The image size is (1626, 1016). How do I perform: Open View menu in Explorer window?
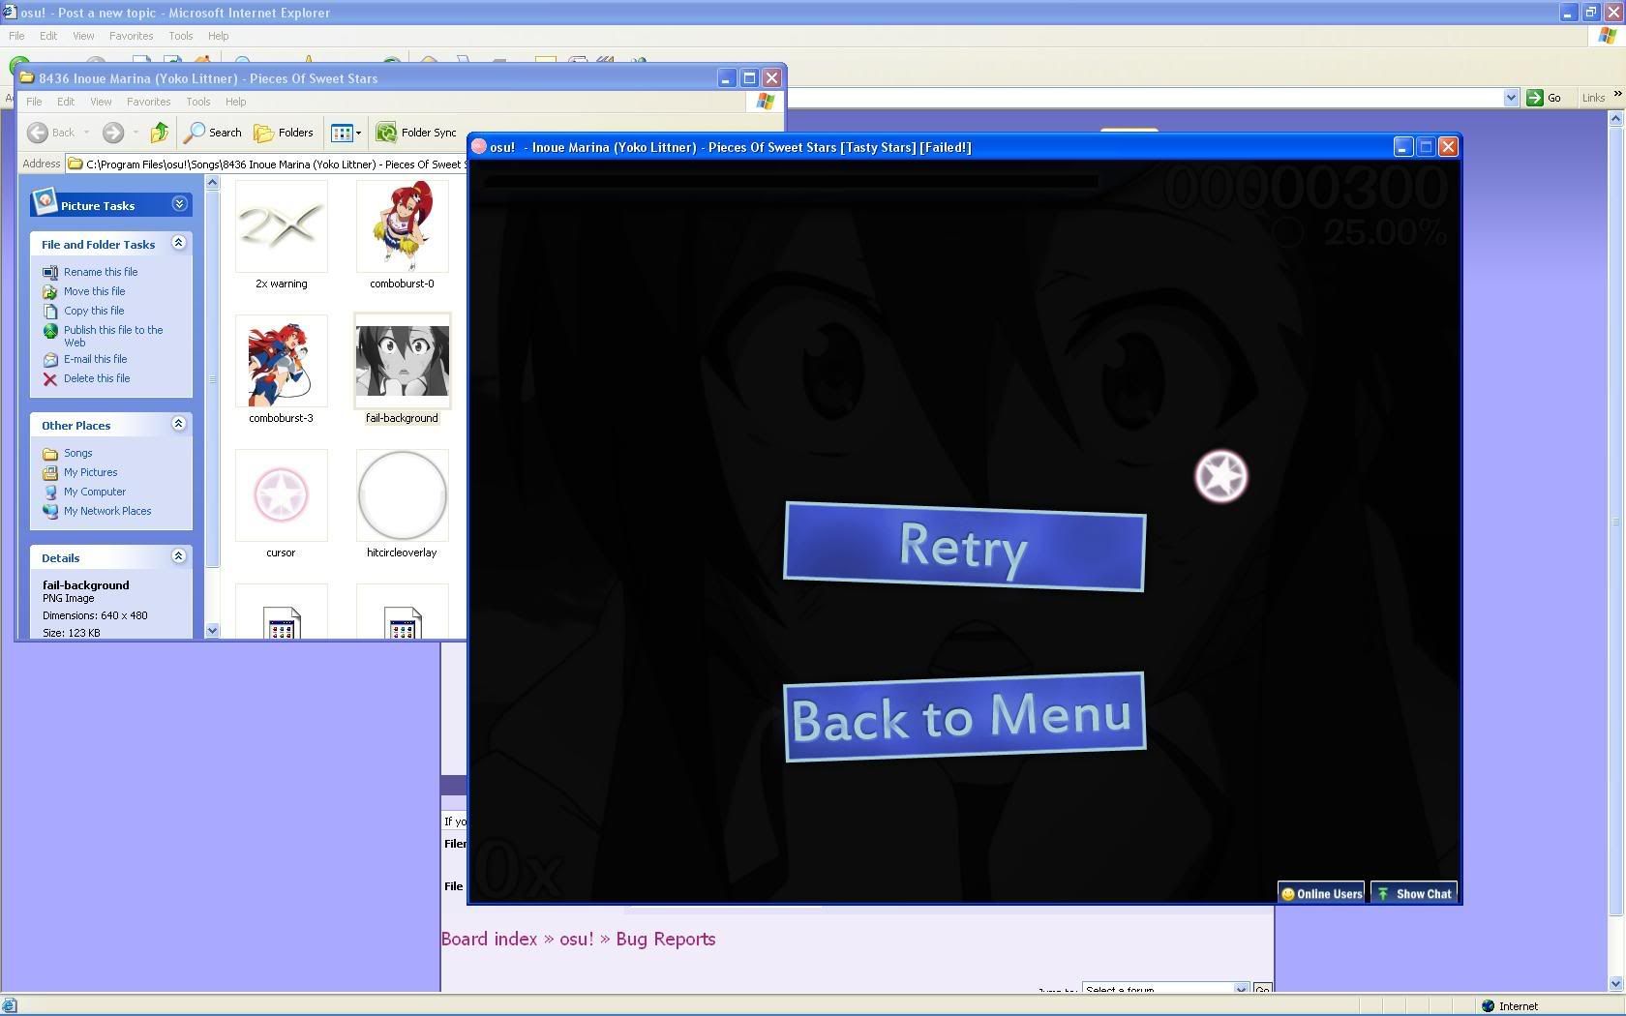[101, 102]
